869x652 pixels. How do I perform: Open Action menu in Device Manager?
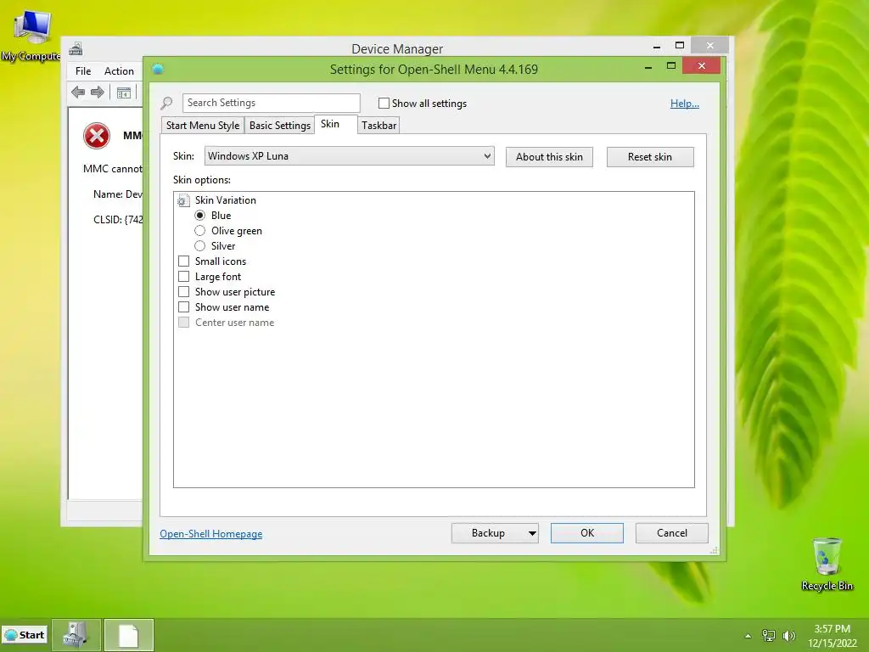point(119,71)
